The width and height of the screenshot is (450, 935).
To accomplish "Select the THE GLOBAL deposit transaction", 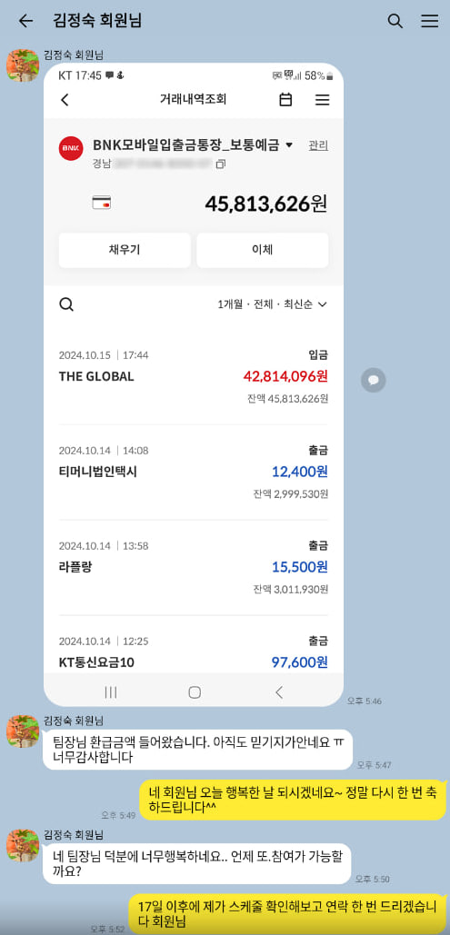I will click(194, 377).
